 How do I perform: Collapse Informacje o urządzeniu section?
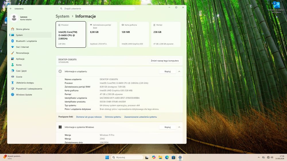point(179,71)
